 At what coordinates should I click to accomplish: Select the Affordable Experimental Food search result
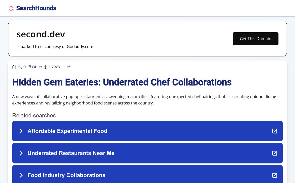tap(67, 131)
